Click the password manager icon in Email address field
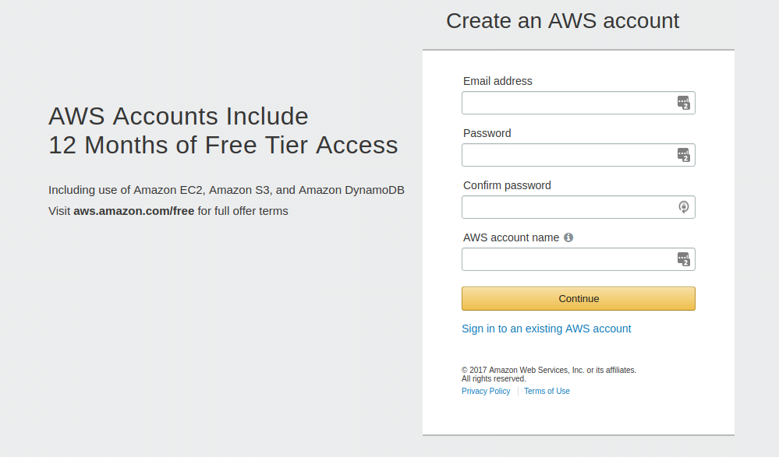The image size is (779, 457). coord(684,103)
